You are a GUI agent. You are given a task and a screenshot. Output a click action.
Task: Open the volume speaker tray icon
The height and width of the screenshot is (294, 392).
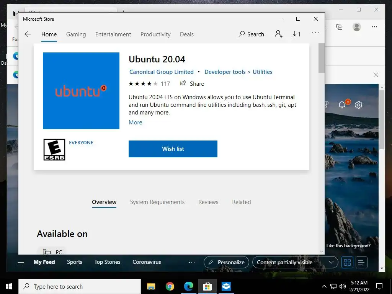(343, 286)
